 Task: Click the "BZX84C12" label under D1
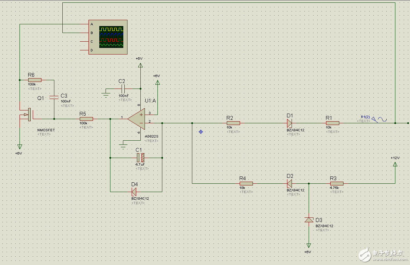(x=295, y=130)
